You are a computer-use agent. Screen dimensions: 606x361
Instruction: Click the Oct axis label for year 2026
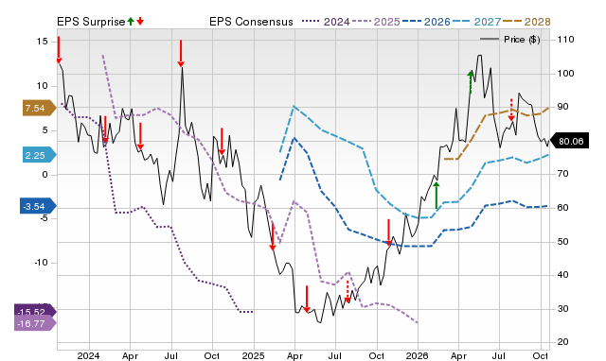tap(541, 355)
